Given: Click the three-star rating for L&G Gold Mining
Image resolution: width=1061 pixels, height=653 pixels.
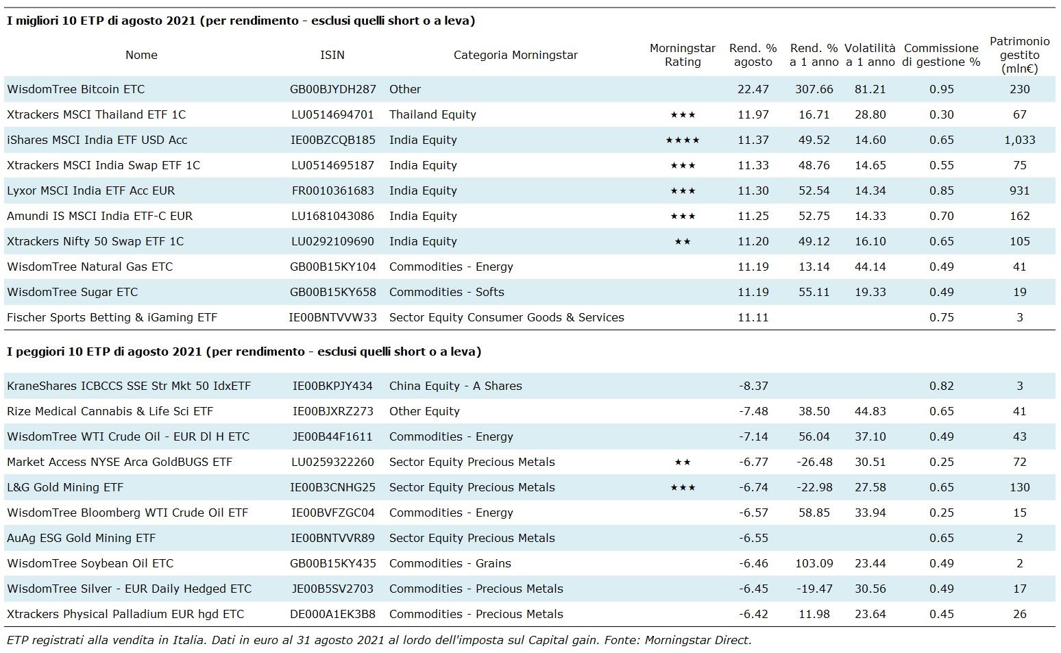Looking at the screenshot, I should [682, 488].
